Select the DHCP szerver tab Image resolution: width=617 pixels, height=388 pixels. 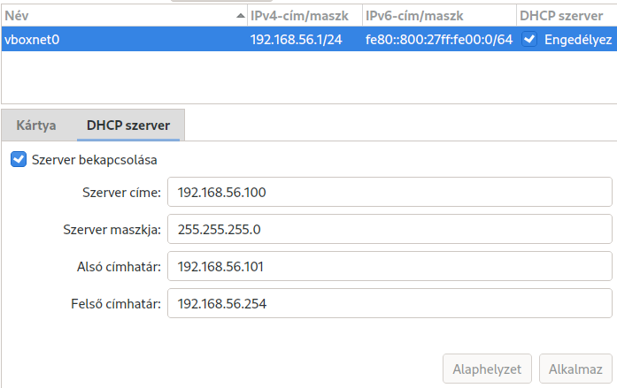[x=128, y=126]
